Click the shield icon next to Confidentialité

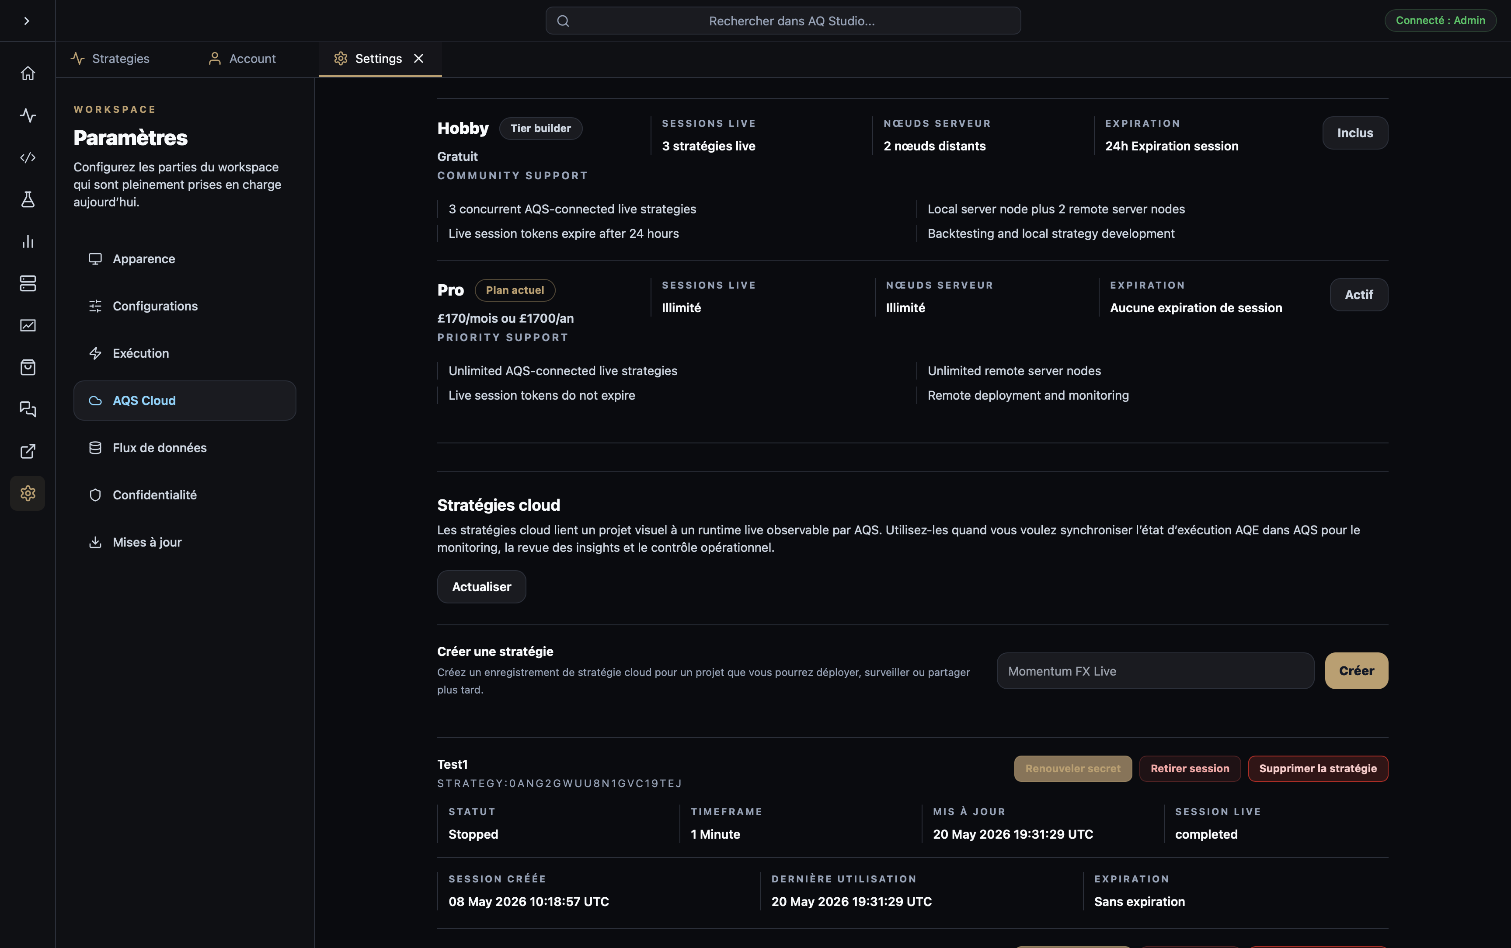click(x=95, y=495)
